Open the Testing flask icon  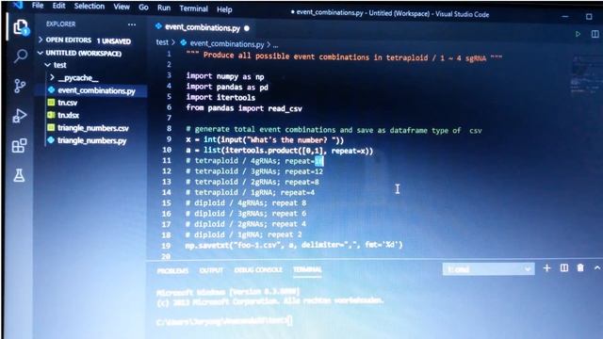coord(19,175)
